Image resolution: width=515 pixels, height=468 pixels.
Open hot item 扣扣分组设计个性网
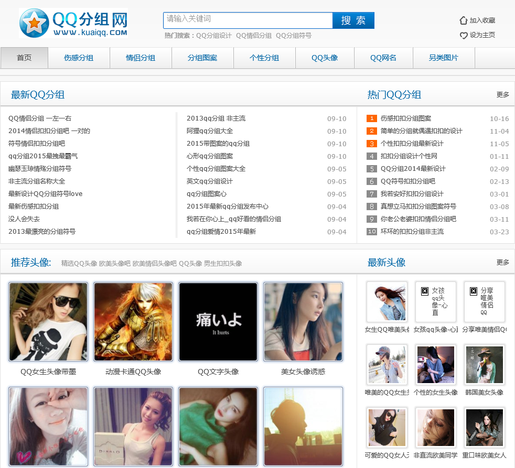click(x=409, y=156)
